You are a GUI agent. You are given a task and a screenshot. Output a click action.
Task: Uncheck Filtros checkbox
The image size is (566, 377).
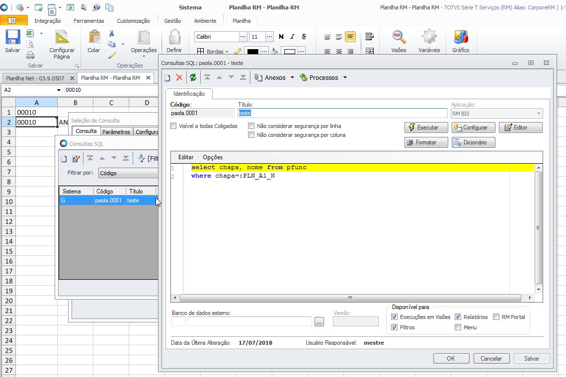(x=394, y=327)
